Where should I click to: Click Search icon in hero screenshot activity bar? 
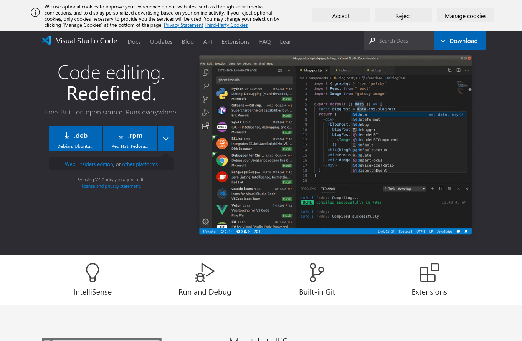point(206,86)
